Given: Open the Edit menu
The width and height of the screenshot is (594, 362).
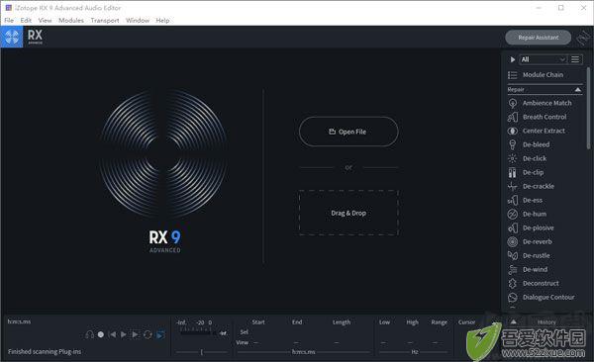Looking at the screenshot, I should pyautogui.click(x=26, y=21).
